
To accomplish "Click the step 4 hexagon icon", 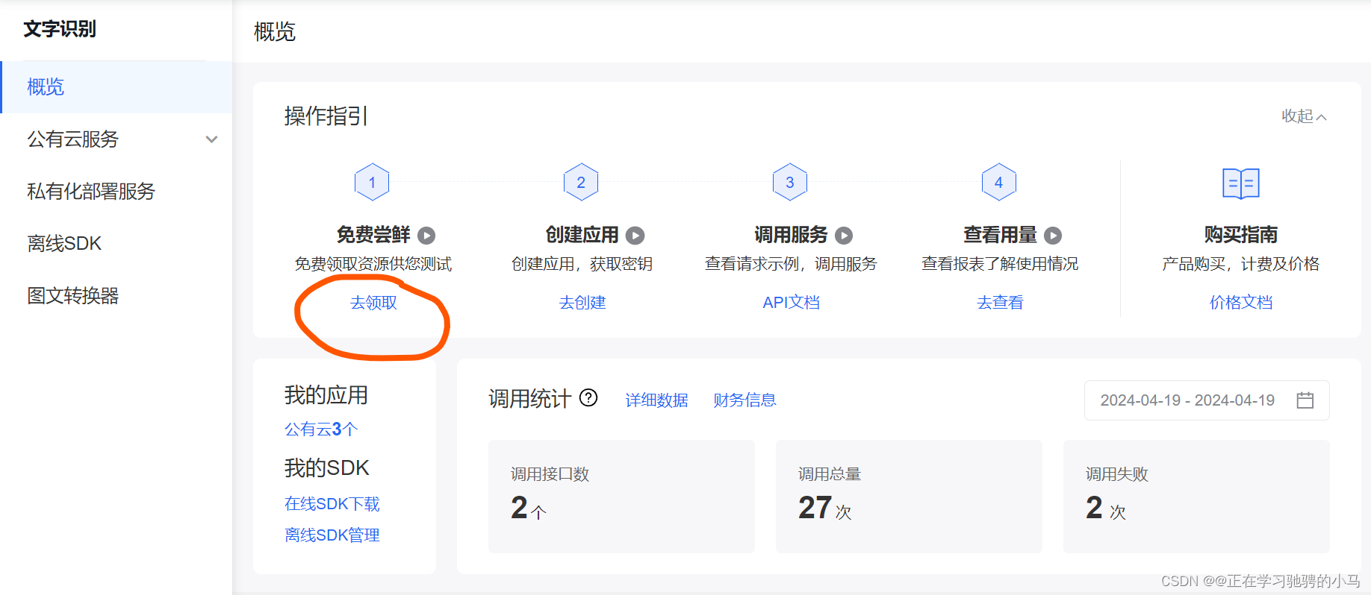I will [x=999, y=182].
